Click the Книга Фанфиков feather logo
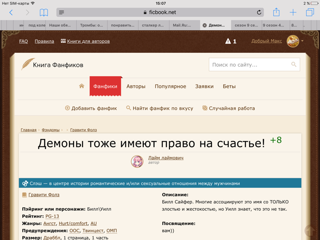Image resolution: width=320 pixels, height=240 pixels. 52,64
